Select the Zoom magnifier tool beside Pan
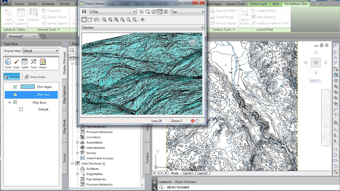340x191 pixels. (147, 12)
